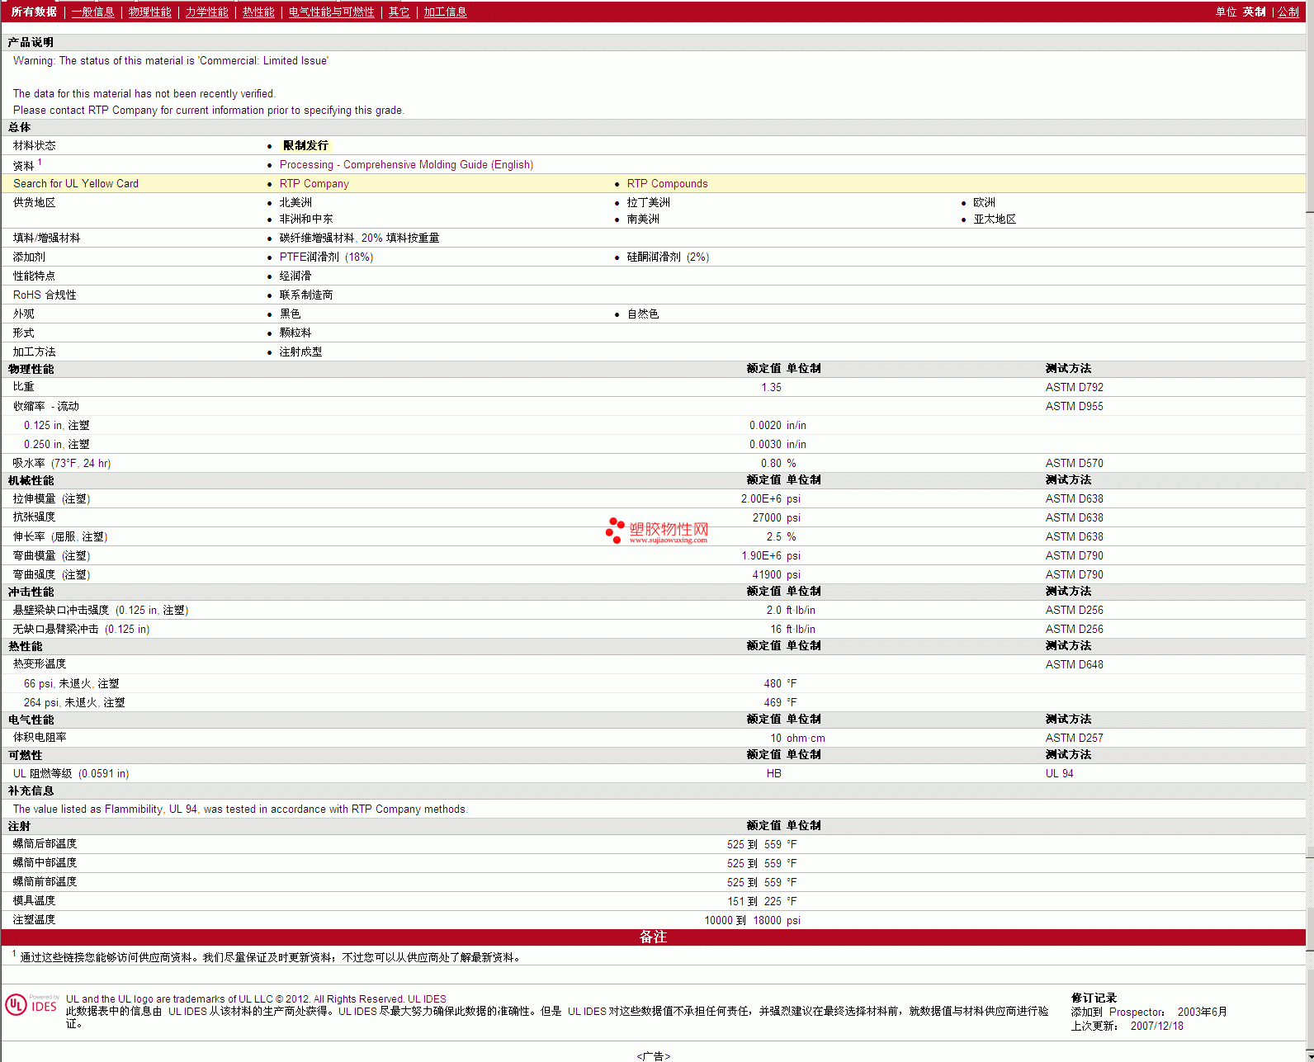Click the 其它 tab
The width and height of the screenshot is (1314, 1062).
[399, 12]
